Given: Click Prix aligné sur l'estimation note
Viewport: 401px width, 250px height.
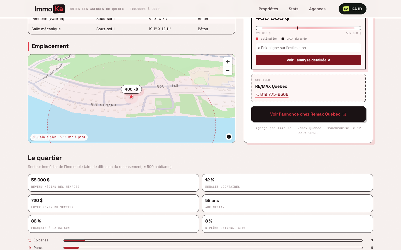Looking at the screenshot, I should 308,48.
